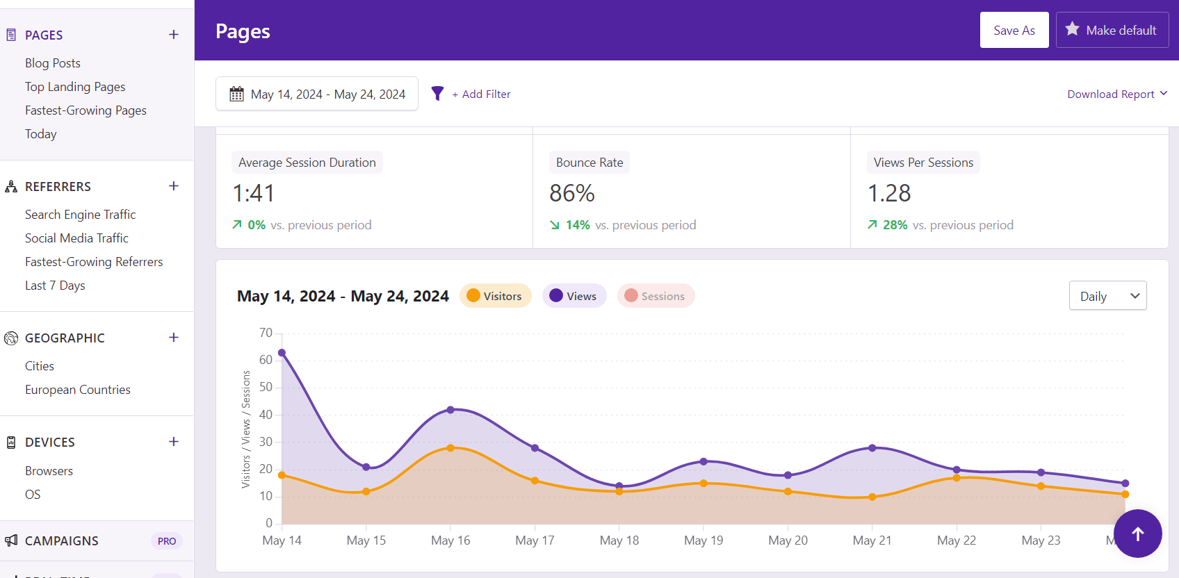Toggle the Visitors series in chart
Viewport: 1179px width, 578px height.
click(x=495, y=296)
